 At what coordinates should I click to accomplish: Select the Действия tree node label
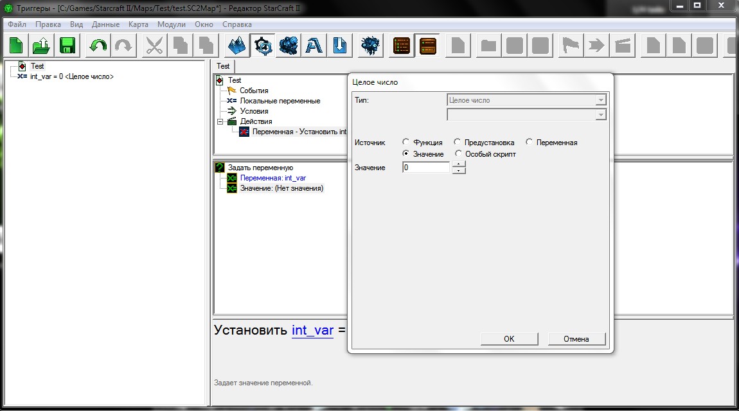tap(256, 121)
